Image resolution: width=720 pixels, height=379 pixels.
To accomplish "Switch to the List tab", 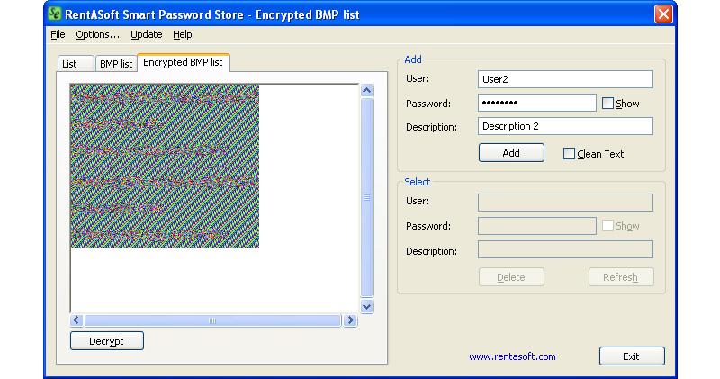I will coord(76,64).
